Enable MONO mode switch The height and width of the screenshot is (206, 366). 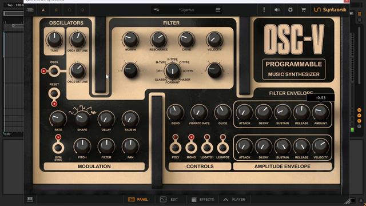point(191,148)
